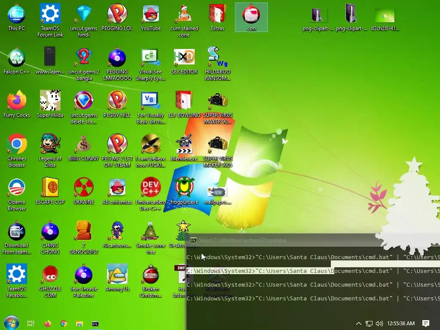Expand the hidden tray icons chevron
This screenshot has height=330, width=440.
point(359,324)
